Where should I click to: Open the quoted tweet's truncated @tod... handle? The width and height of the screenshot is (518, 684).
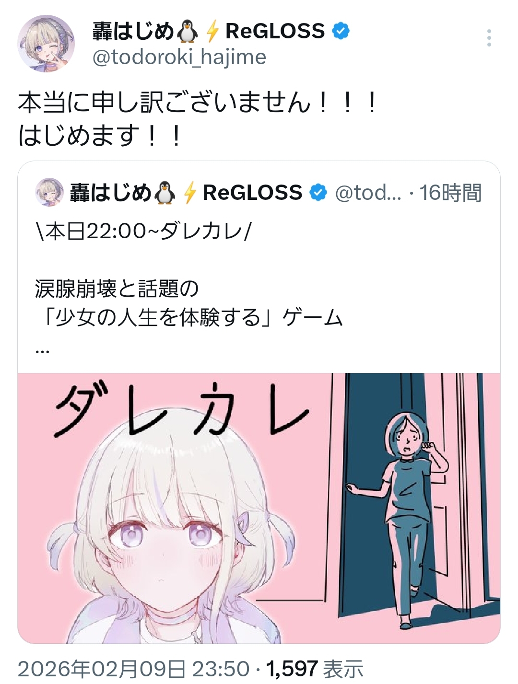pyautogui.click(x=368, y=193)
